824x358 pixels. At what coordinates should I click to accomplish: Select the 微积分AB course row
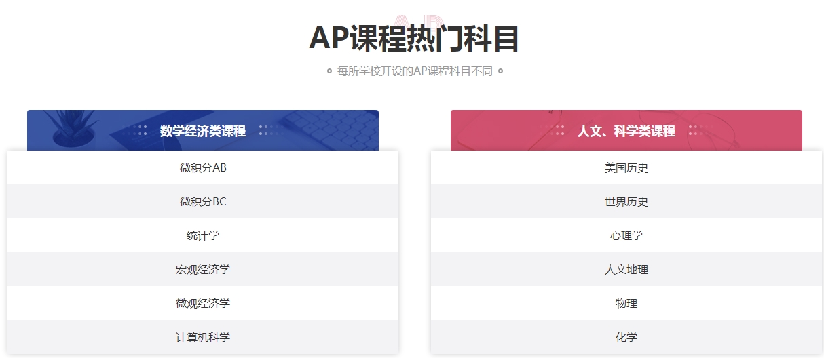pos(203,167)
